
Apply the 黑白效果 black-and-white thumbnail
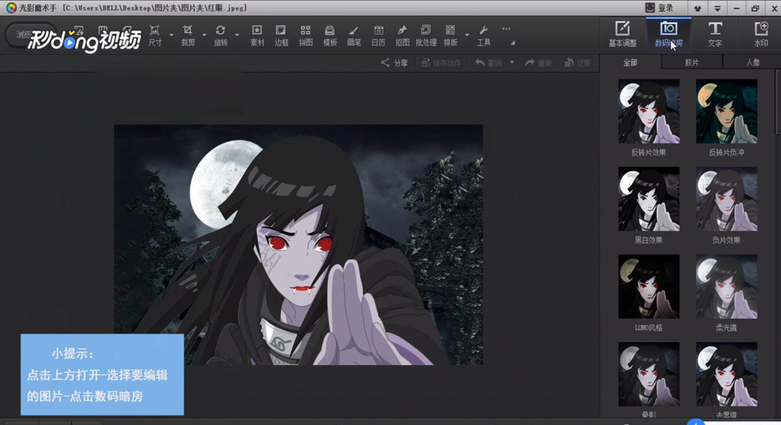click(649, 199)
